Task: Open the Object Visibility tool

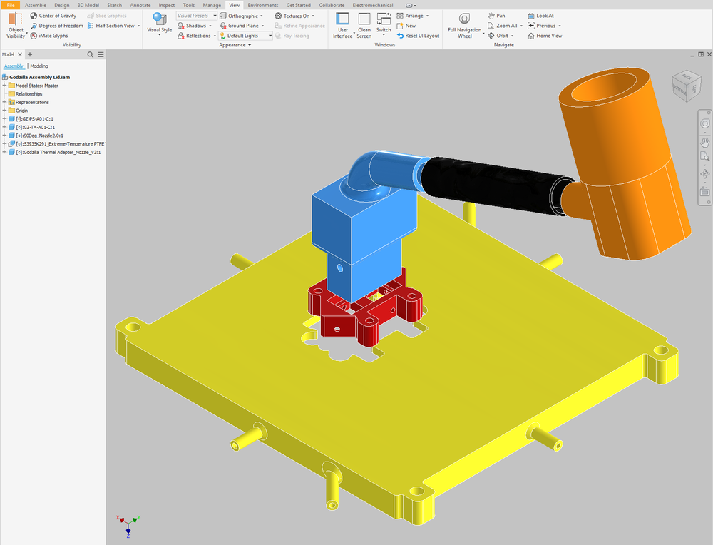Action: point(16,26)
